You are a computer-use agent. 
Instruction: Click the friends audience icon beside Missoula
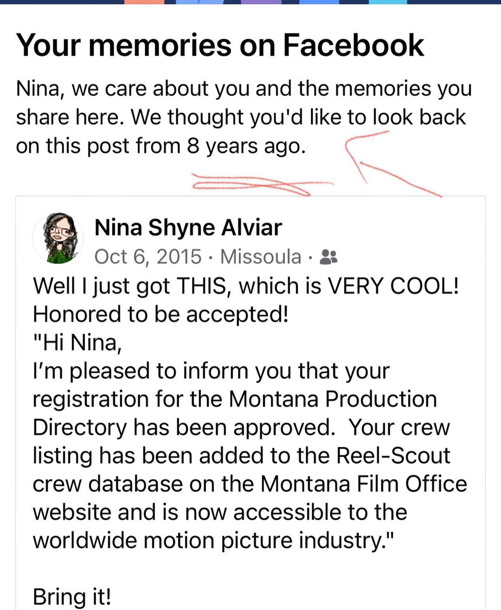point(329,257)
